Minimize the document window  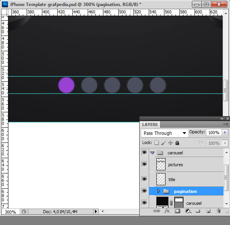tap(197, 4)
